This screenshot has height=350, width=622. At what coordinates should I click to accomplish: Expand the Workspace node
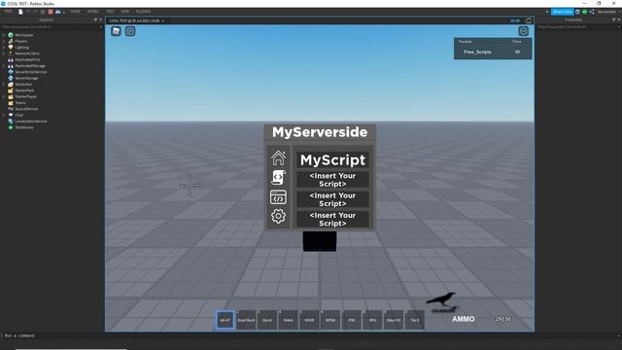pos(4,35)
